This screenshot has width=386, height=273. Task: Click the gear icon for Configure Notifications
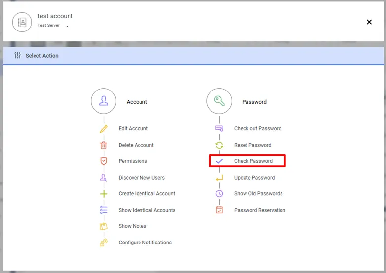(104, 243)
